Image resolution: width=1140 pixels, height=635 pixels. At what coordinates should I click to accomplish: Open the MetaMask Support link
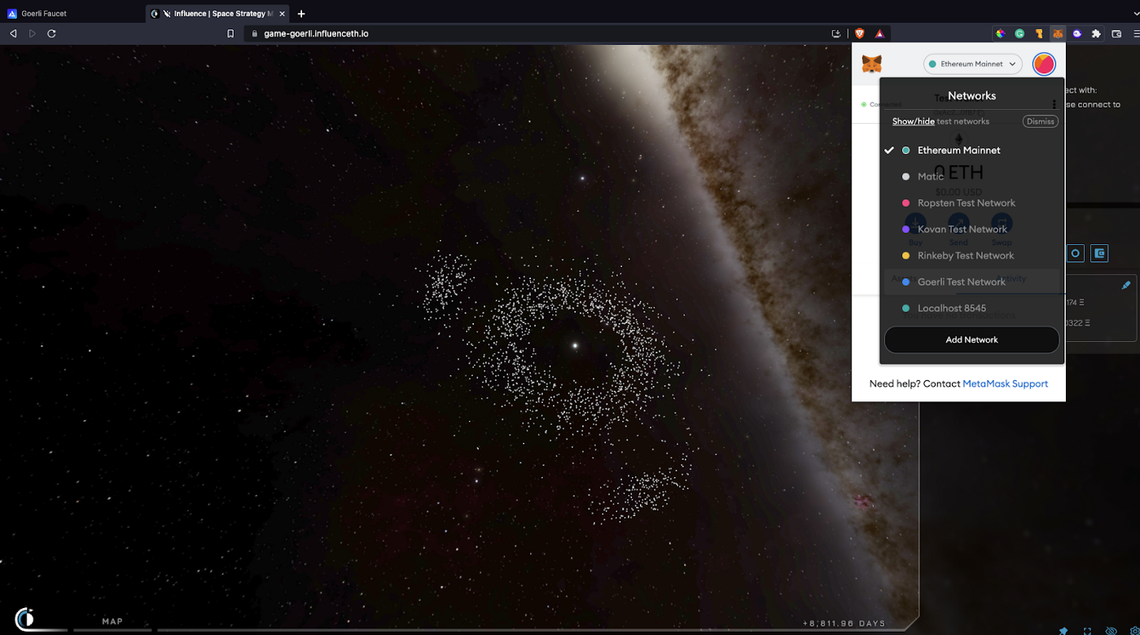[x=1005, y=383]
